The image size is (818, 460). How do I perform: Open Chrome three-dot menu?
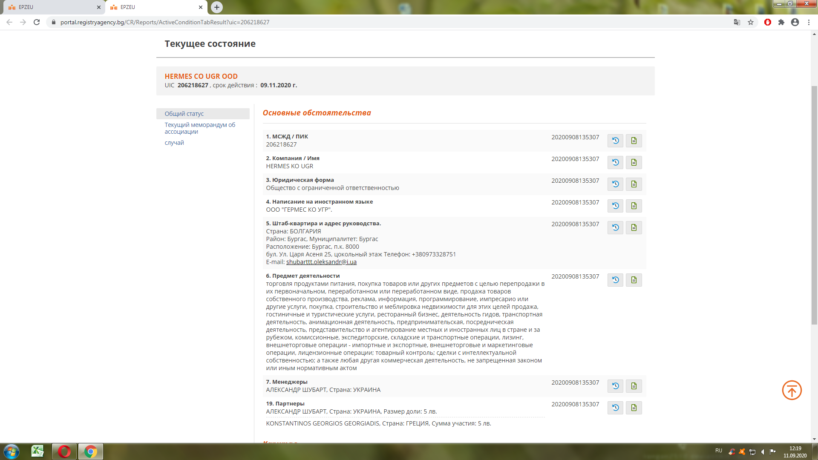coord(809,22)
